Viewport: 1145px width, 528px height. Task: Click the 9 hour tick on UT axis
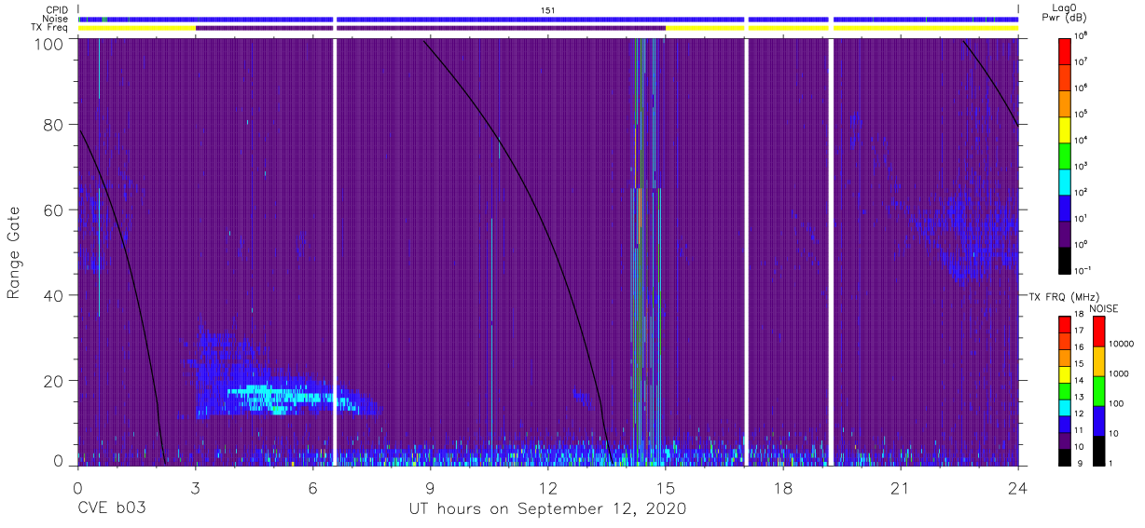pos(431,487)
